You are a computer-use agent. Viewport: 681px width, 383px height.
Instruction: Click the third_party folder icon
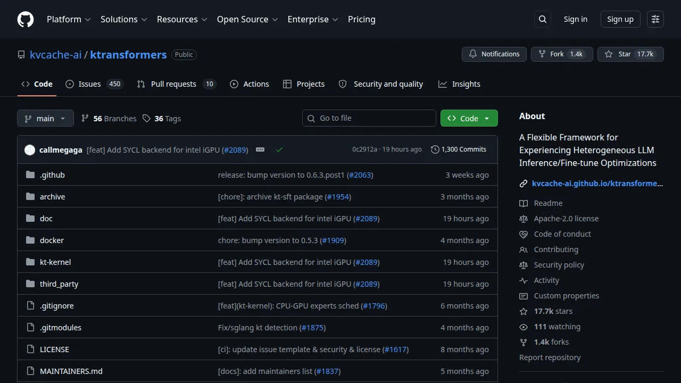point(30,284)
